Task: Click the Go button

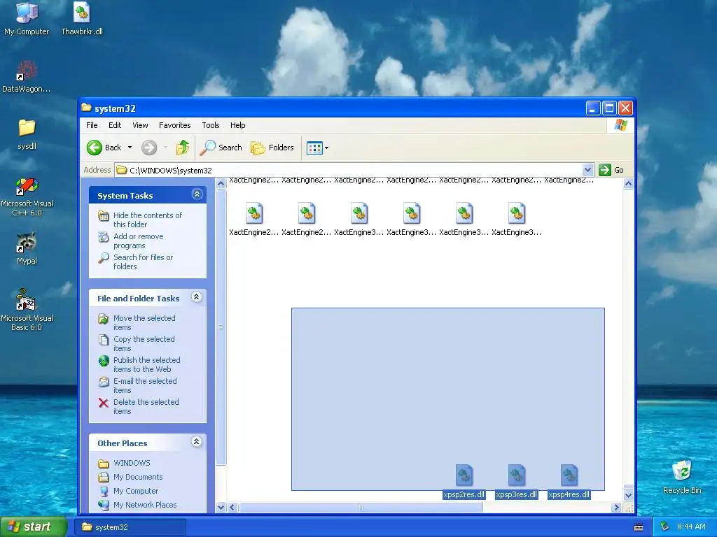Action: (x=611, y=170)
